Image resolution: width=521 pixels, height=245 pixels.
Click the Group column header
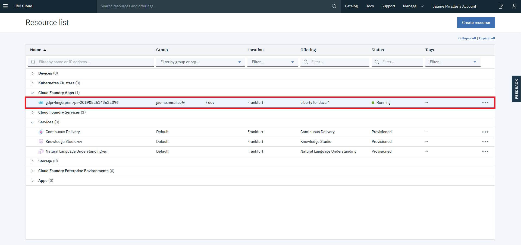pyautogui.click(x=162, y=50)
